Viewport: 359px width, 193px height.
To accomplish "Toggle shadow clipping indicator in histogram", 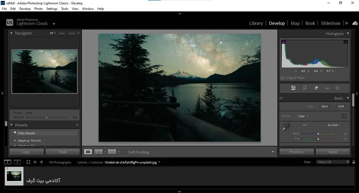I will click(x=284, y=42).
